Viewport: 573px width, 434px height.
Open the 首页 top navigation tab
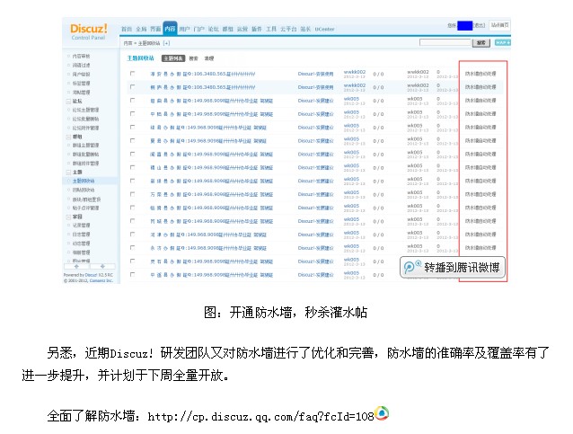pos(127,29)
